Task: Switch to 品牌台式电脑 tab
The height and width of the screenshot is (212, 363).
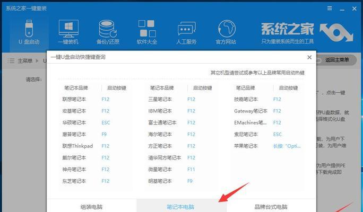Action: (271, 207)
